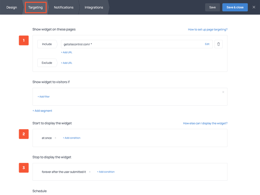This screenshot has height=195, width=260.
Task: Edit the getsitecontrol.com URL rule
Action: (207, 44)
